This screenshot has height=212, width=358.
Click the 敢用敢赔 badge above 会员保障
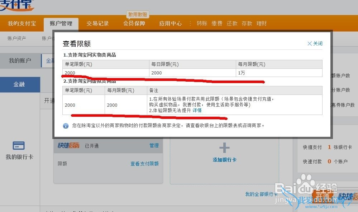(138, 15)
